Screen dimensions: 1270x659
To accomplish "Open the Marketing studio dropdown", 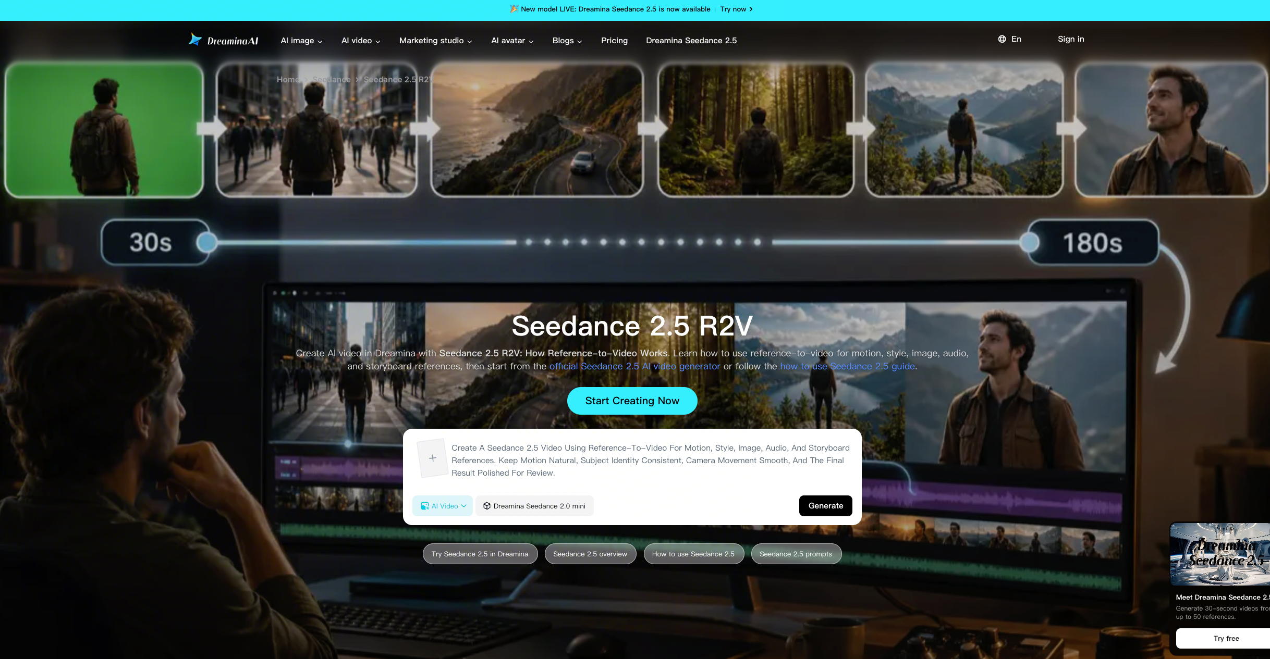I will pos(436,41).
